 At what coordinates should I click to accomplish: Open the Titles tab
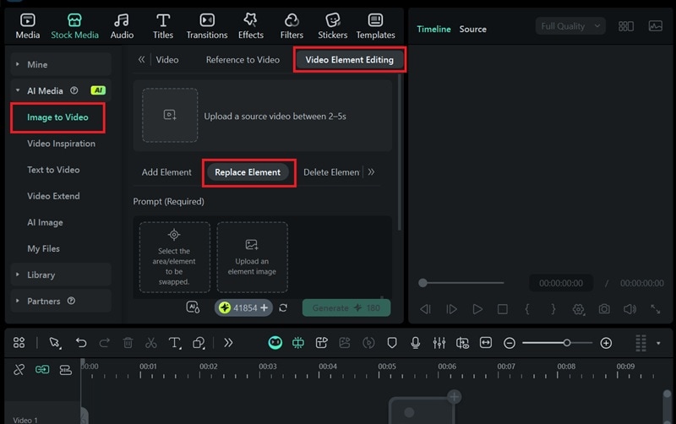(x=163, y=26)
